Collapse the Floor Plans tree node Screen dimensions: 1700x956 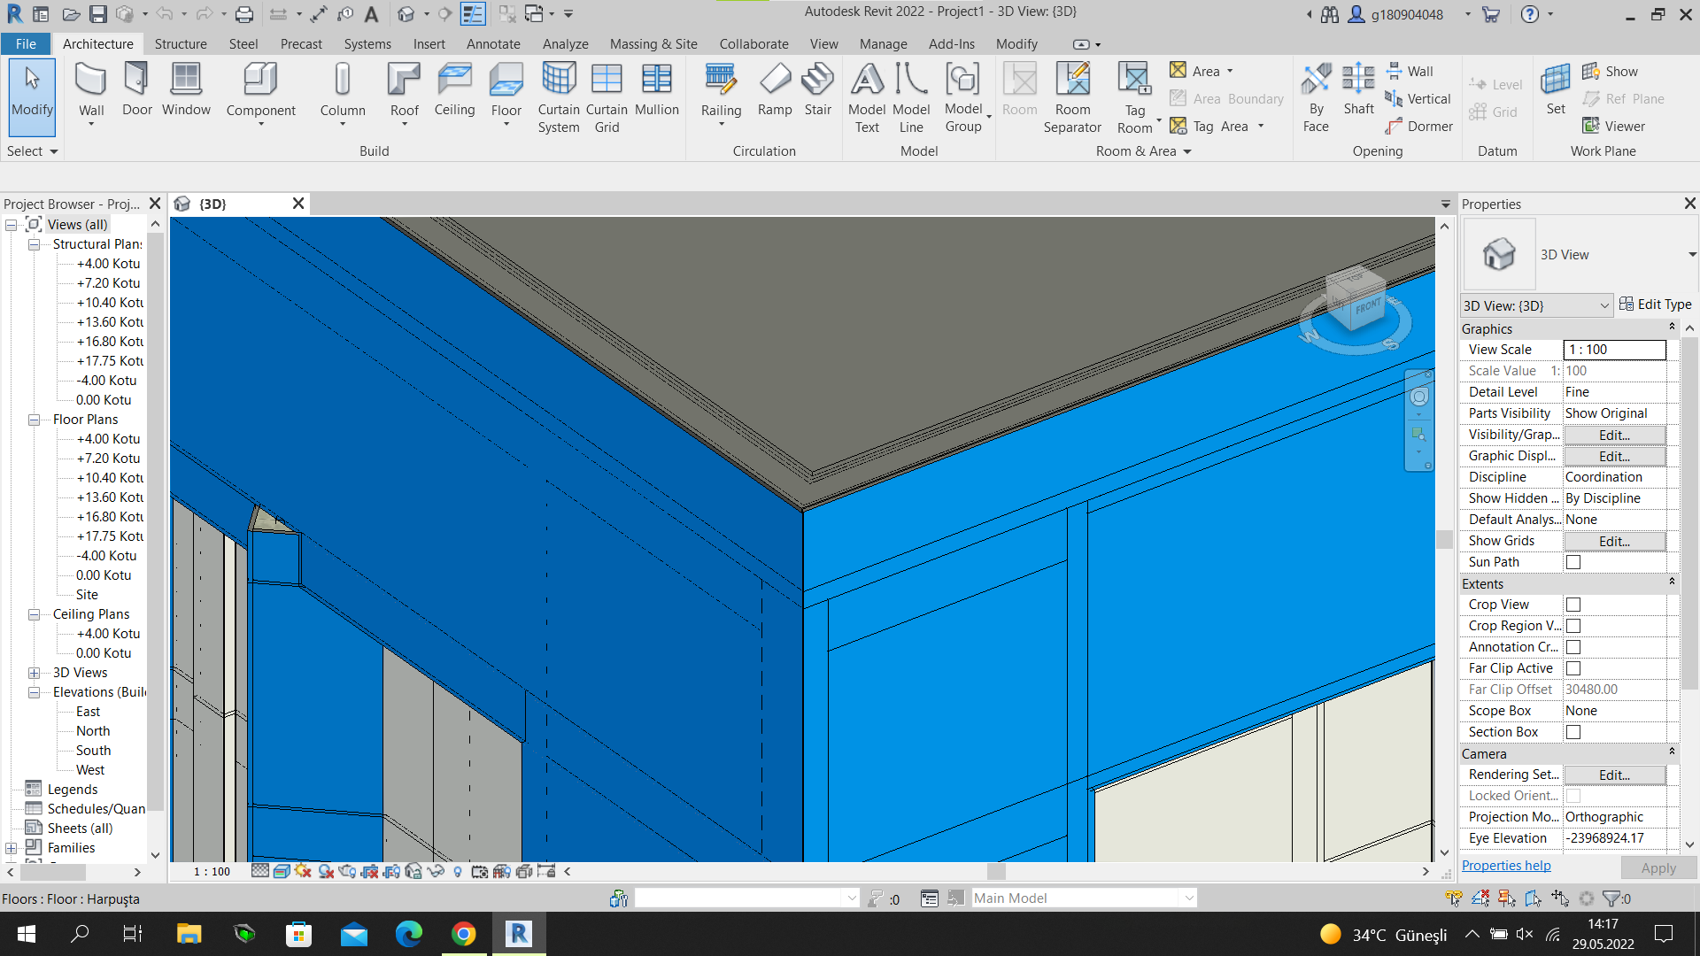pyautogui.click(x=34, y=420)
